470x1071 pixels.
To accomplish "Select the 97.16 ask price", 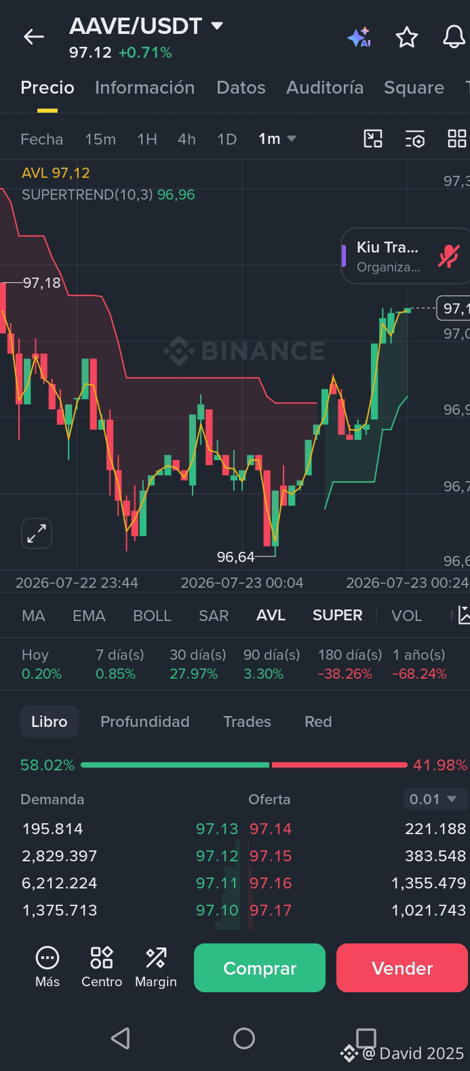I will coord(271,883).
